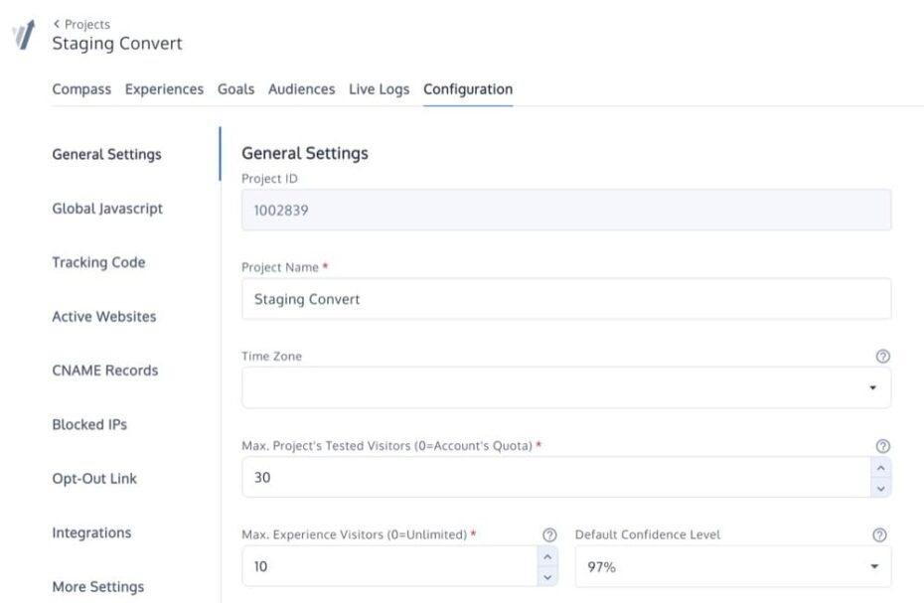Switch to the Experiences tab
Viewport: 924px width, 603px height.
pyautogui.click(x=164, y=89)
